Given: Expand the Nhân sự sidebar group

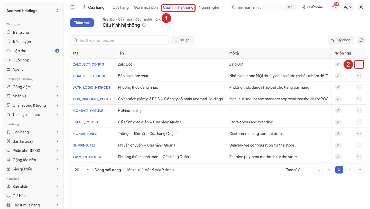Looking at the screenshot, I should 33,96.
